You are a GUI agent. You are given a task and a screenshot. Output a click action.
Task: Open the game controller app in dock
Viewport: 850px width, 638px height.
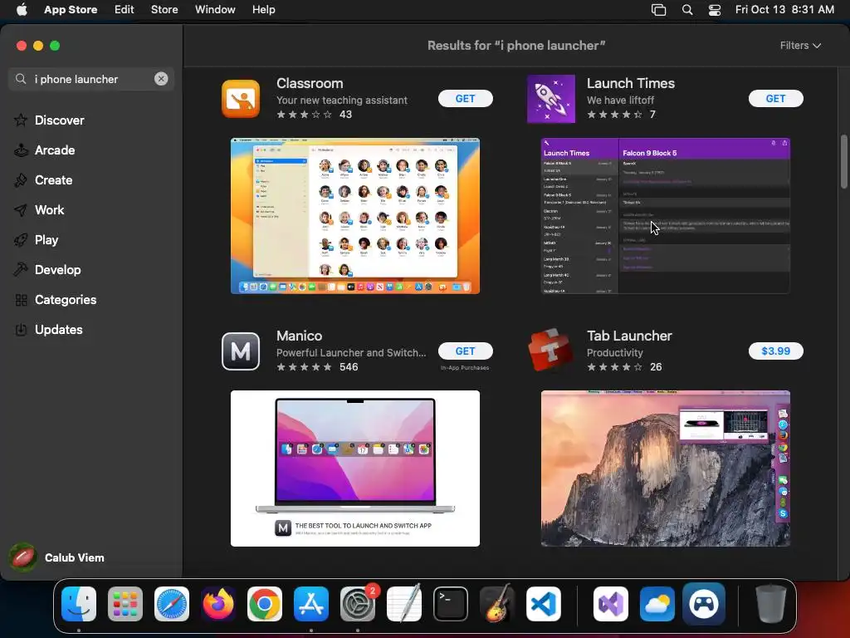[x=704, y=604]
